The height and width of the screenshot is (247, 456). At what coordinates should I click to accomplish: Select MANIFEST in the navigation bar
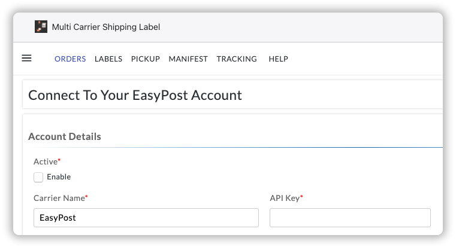click(188, 59)
